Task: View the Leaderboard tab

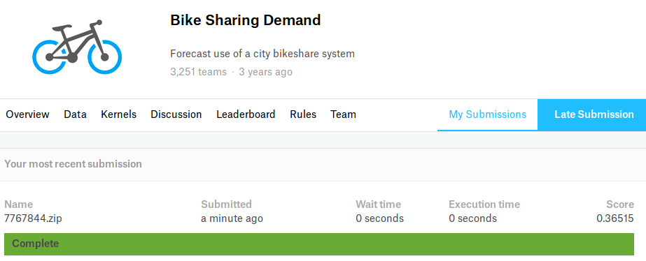Action: pos(246,114)
